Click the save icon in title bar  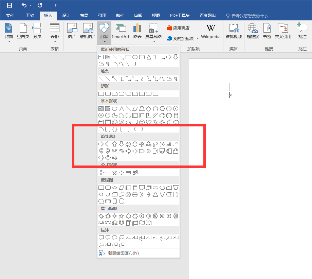(9, 5)
